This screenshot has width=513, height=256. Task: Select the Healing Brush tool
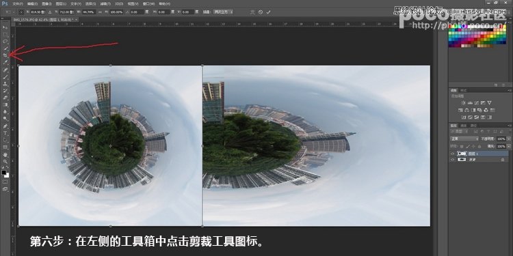click(5, 70)
